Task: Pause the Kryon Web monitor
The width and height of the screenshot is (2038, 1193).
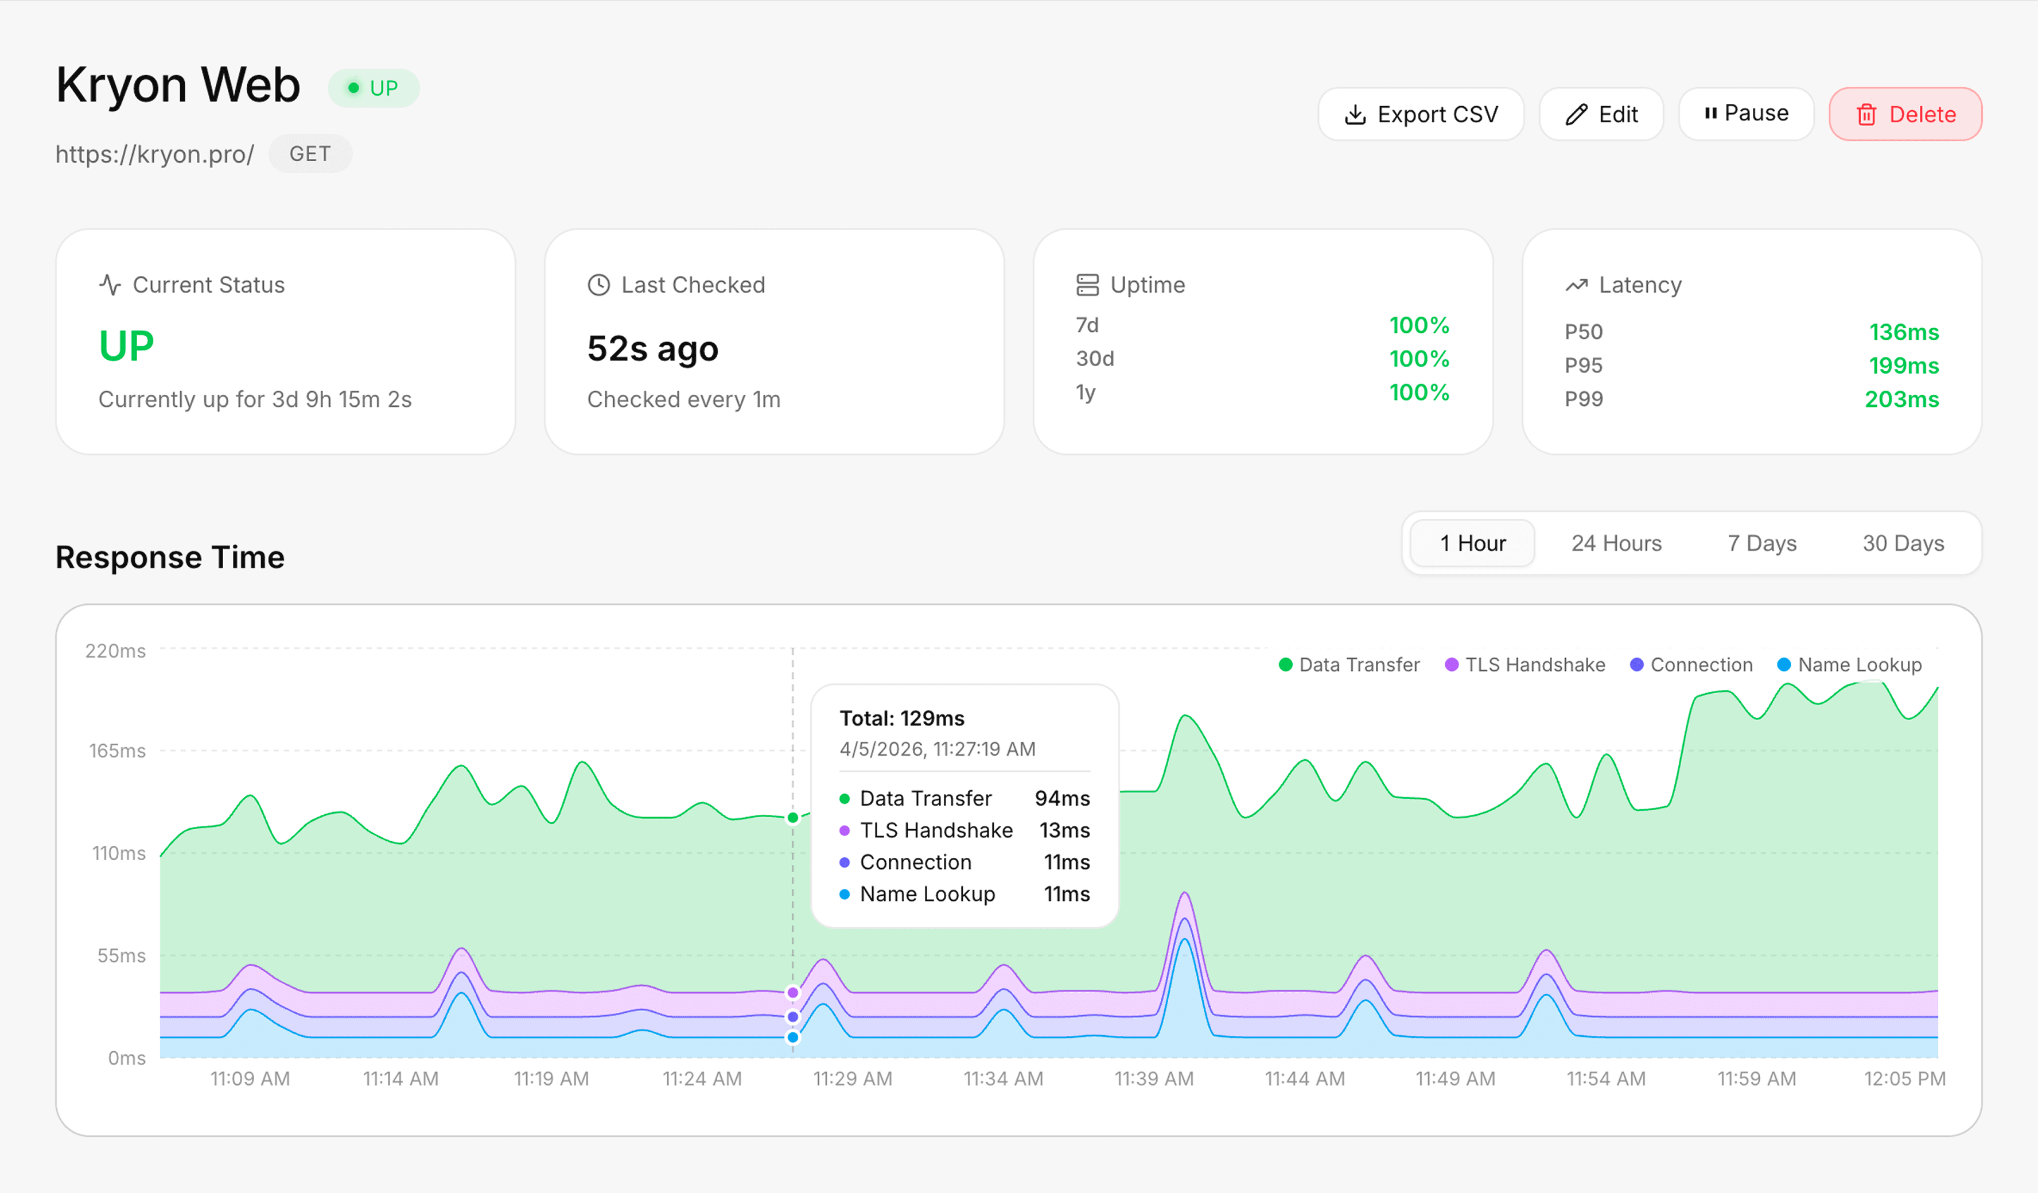Action: coord(1746,114)
